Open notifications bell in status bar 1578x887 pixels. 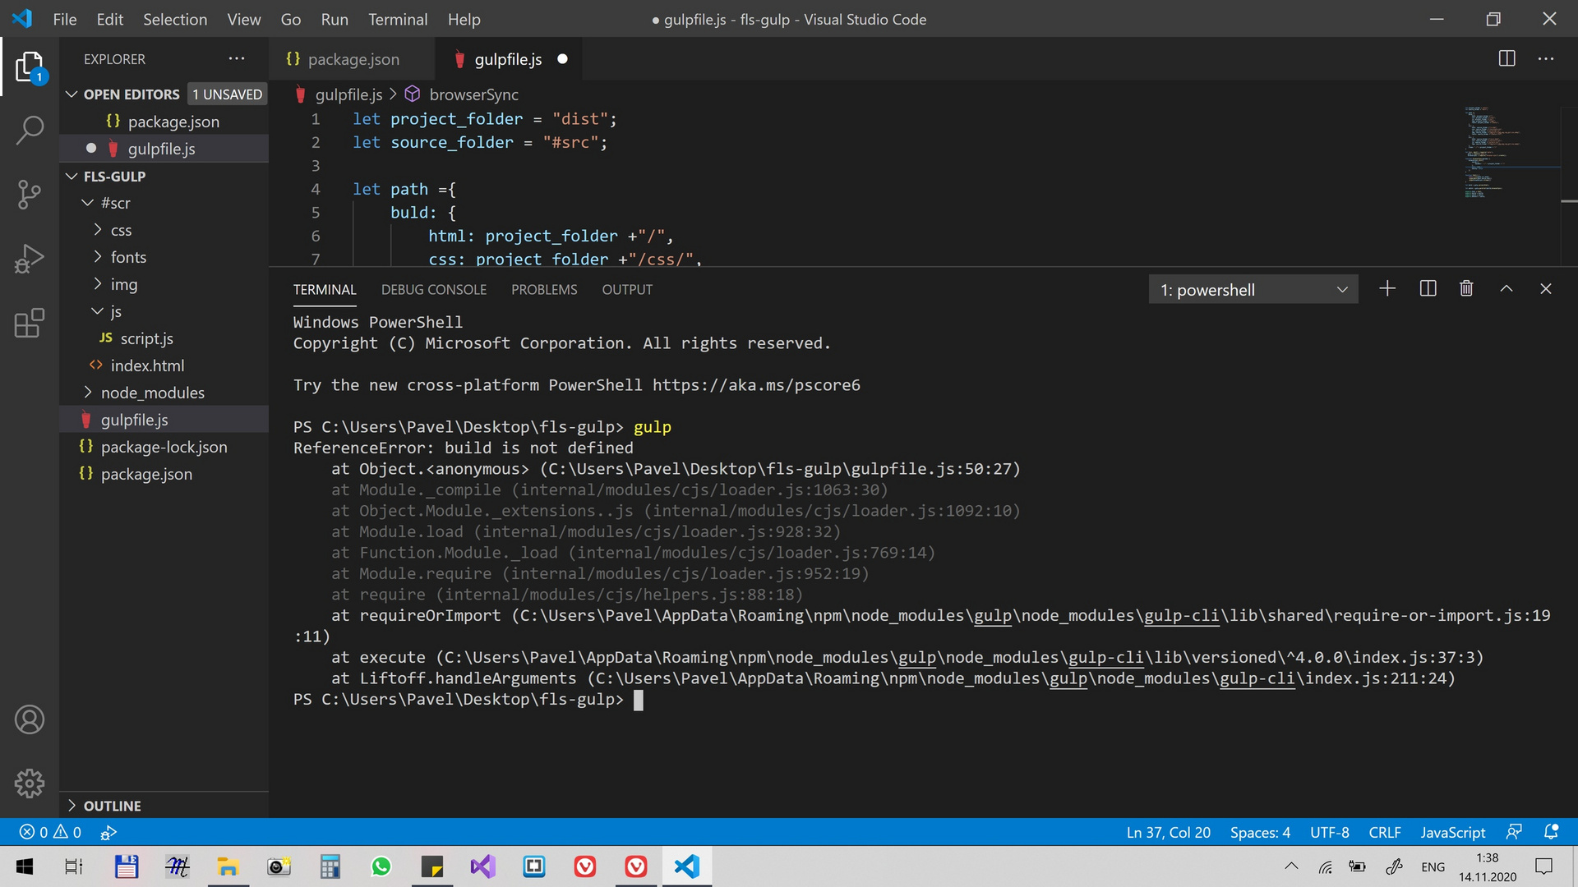(x=1551, y=832)
